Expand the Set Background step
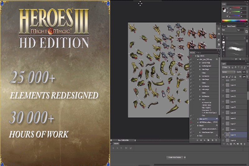Image resolution: width=249 pixels, height=166 pixels. click(x=200, y=66)
